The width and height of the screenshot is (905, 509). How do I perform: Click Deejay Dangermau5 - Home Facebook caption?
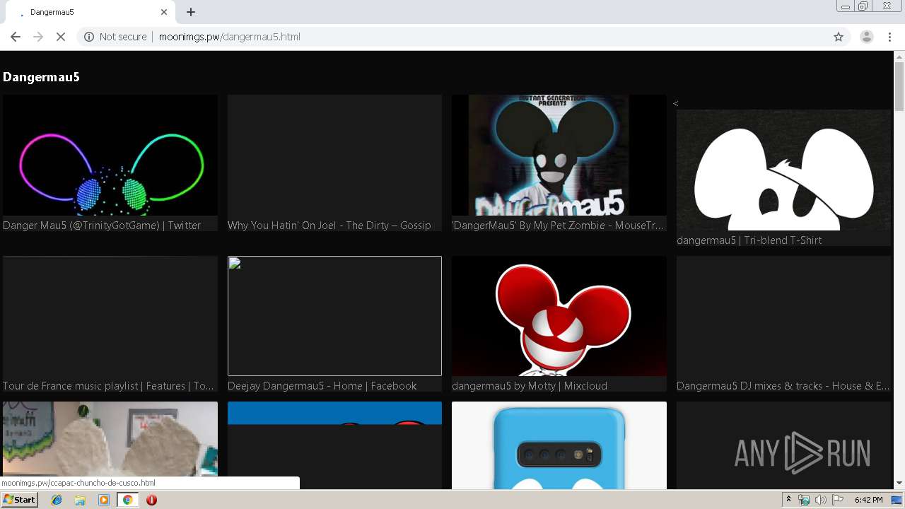pos(322,386)
